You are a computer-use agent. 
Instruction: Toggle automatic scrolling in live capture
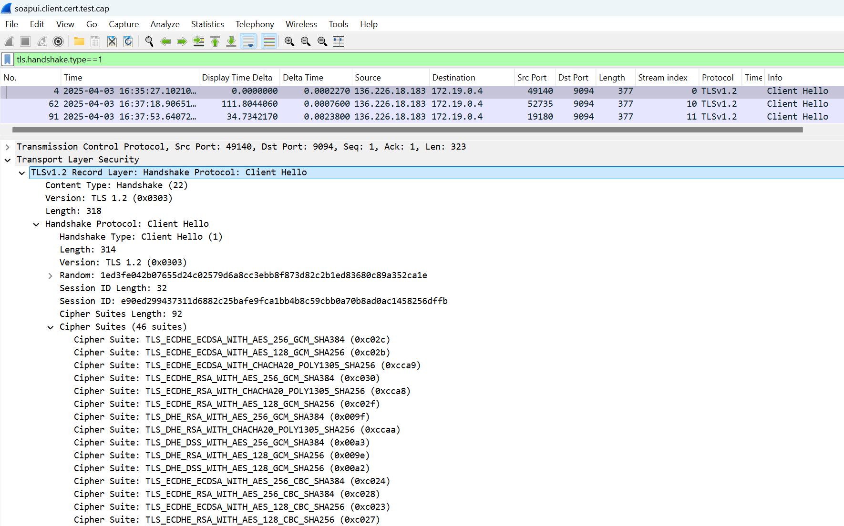pyautogui.click(x=248, y=41)
